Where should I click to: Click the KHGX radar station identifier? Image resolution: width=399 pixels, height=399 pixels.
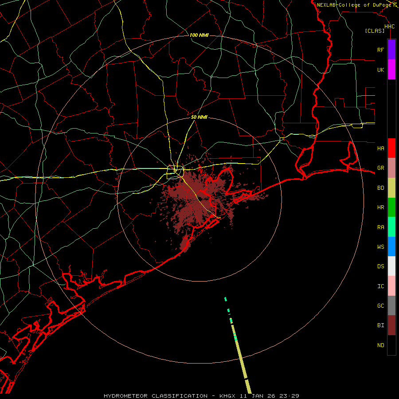tap(228, 396)
